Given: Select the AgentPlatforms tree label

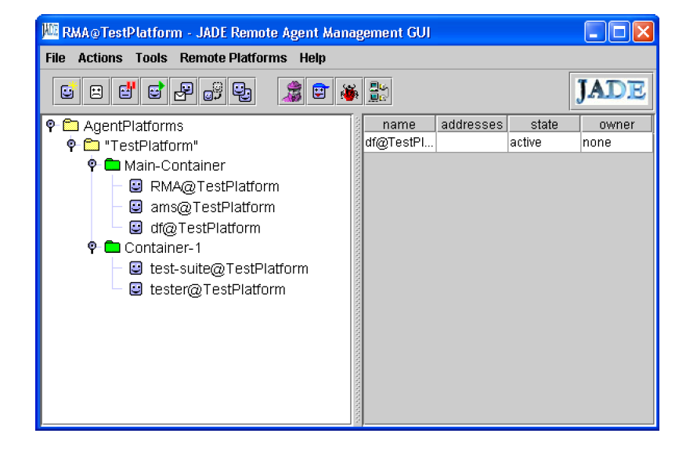Looking at the screenshot, I should tap(133, 126).
